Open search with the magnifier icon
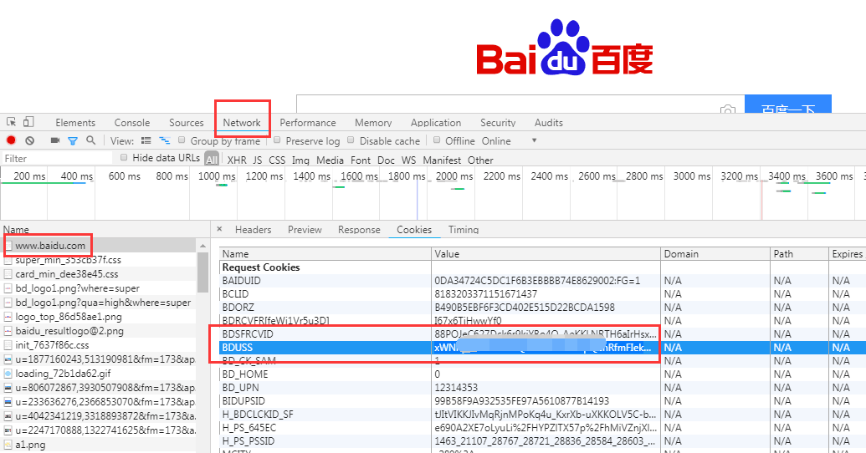The height and width of the screenshot is (453, 866). click(90, 140)
